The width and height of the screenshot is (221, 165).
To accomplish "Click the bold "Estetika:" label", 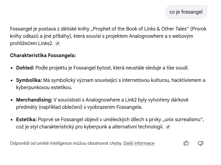I will (x=26, y=120).
